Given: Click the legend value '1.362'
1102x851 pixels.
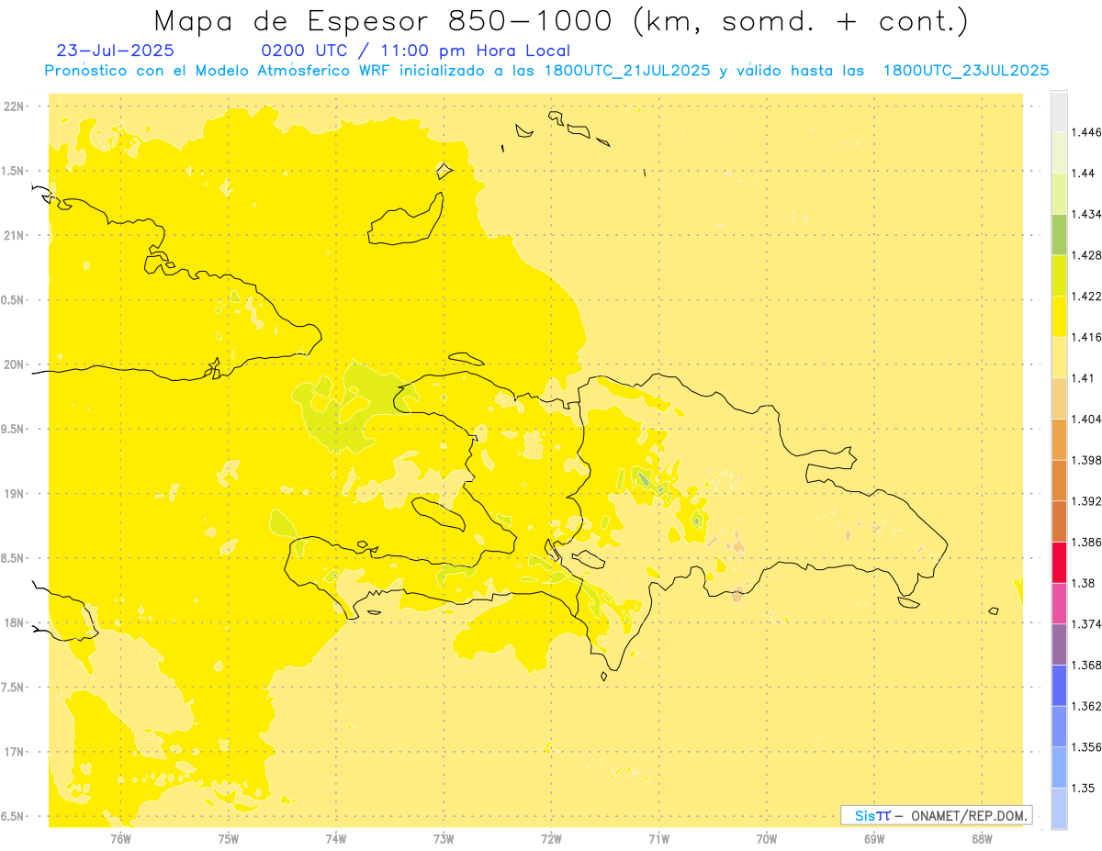Looking at the screenshot, I should (x=1085, y=706).
